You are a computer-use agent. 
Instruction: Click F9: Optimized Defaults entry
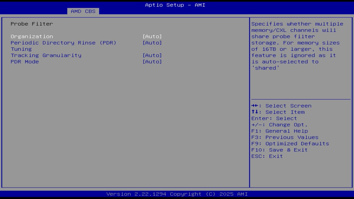point(290,143)
